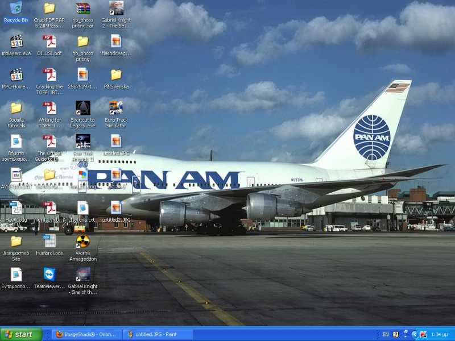Open the På Svenska folder

click(x=116, y=75)
